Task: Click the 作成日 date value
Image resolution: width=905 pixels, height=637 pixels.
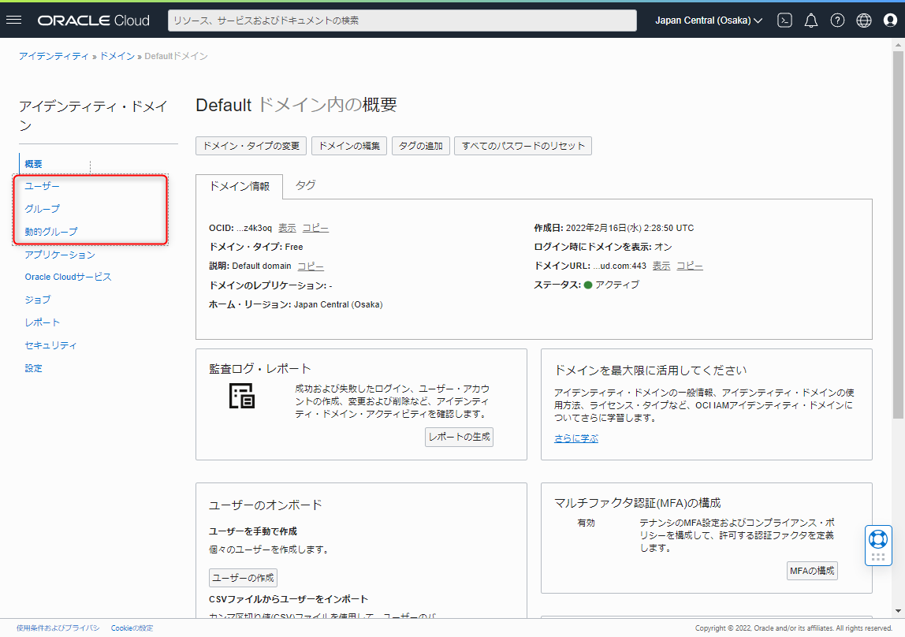Action: point(630,228)
